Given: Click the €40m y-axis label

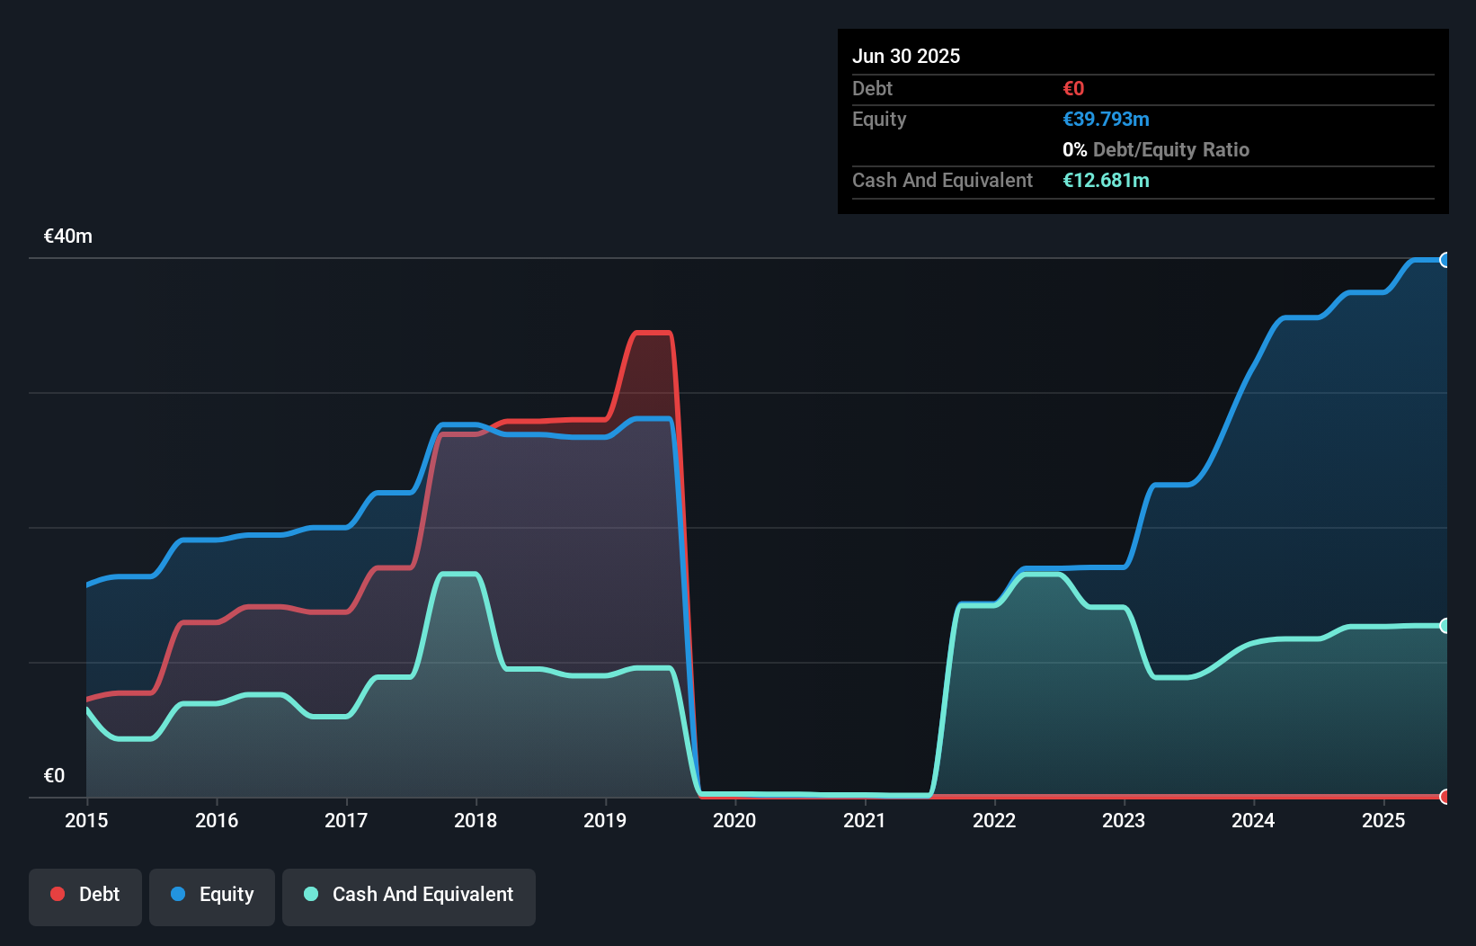Looking at the screenshot, I should (68, 236).
